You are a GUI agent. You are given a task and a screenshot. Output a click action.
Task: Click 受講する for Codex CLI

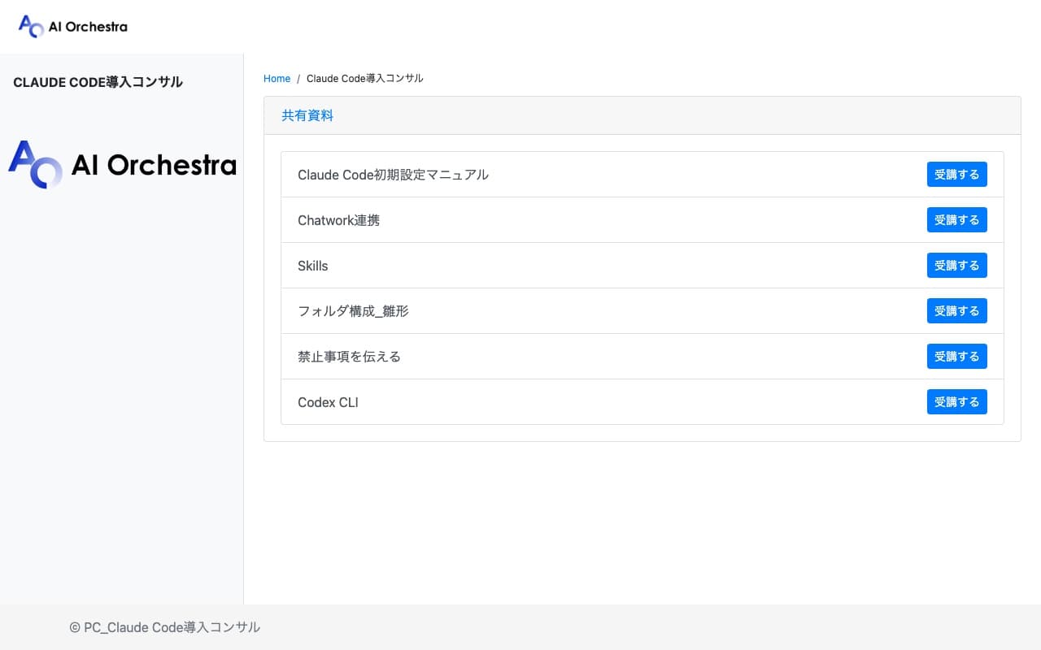[x=956, y=402]
